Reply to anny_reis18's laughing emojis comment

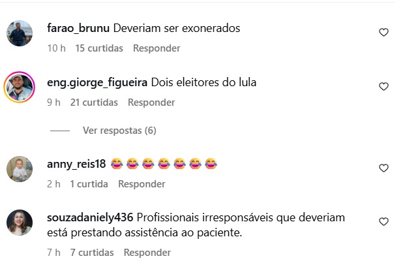[x=142, y=184]
